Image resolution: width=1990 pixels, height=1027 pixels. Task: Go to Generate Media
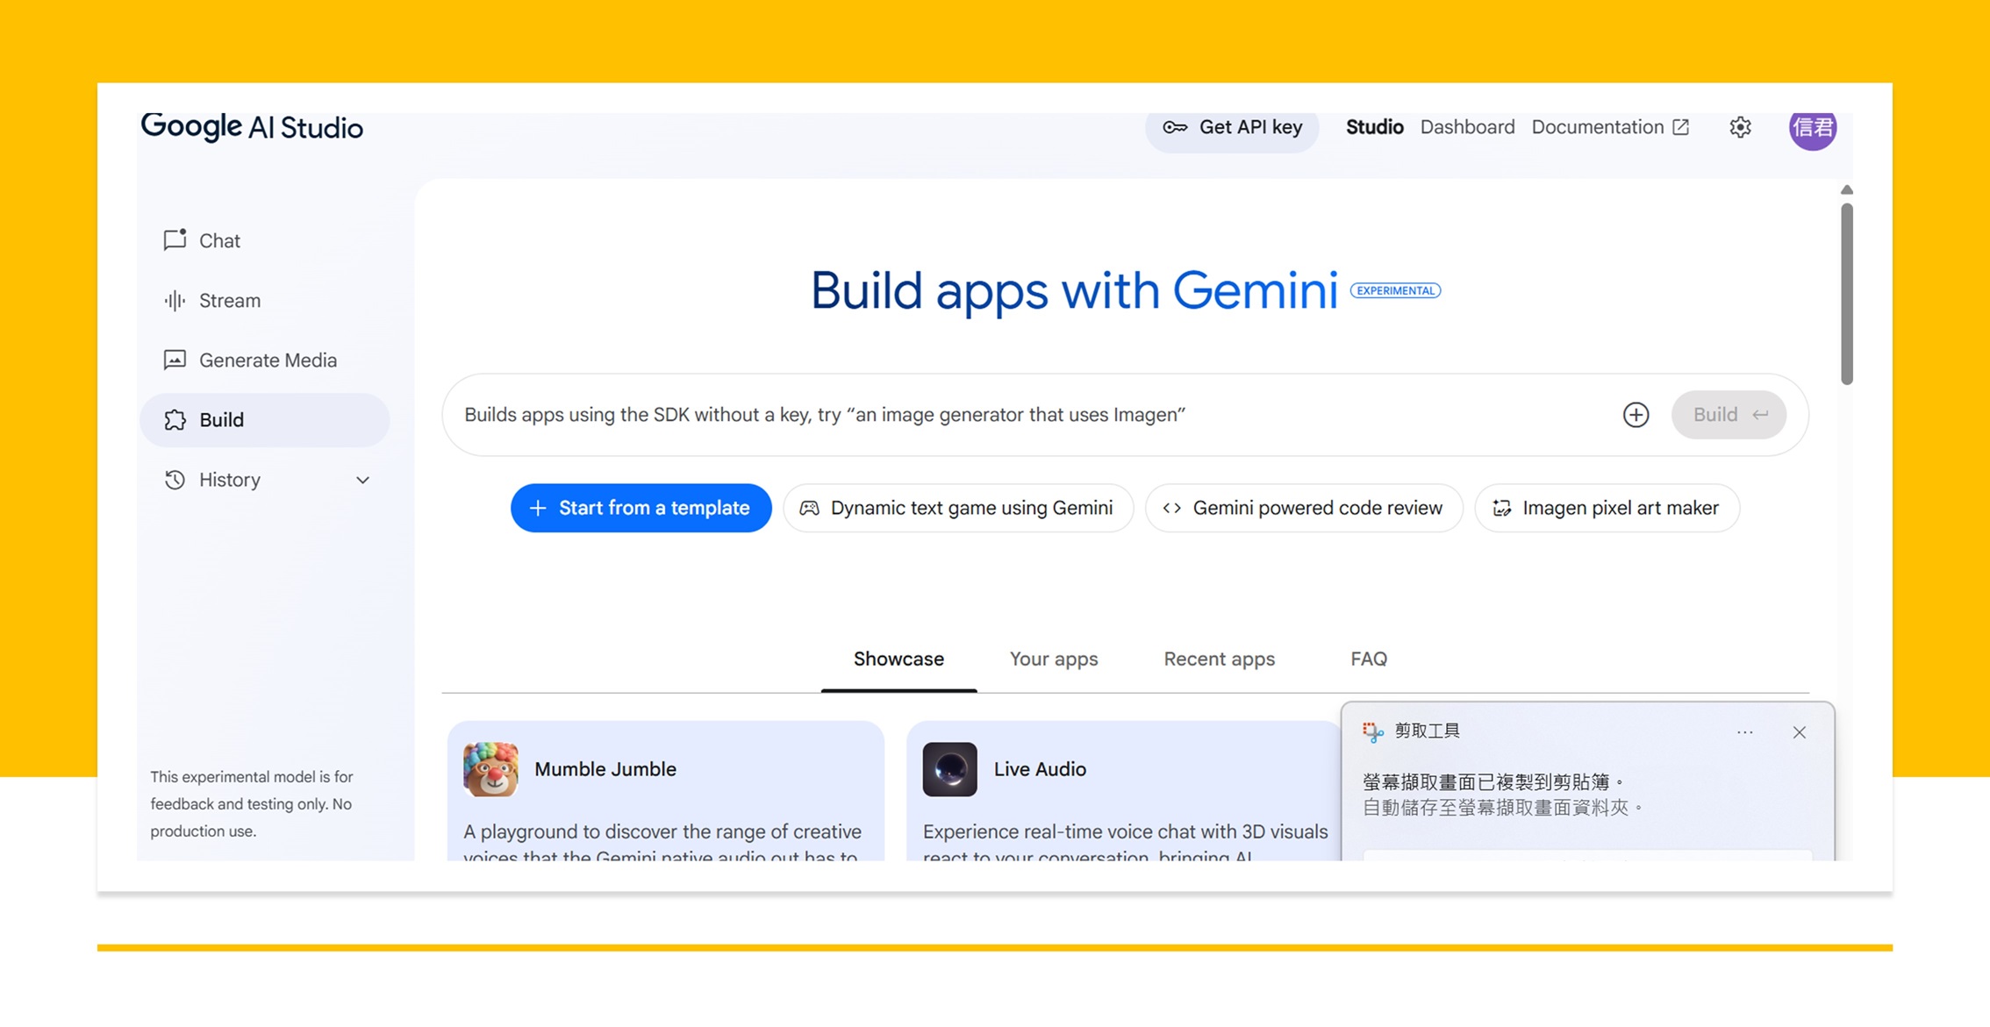tap(264, 360)
